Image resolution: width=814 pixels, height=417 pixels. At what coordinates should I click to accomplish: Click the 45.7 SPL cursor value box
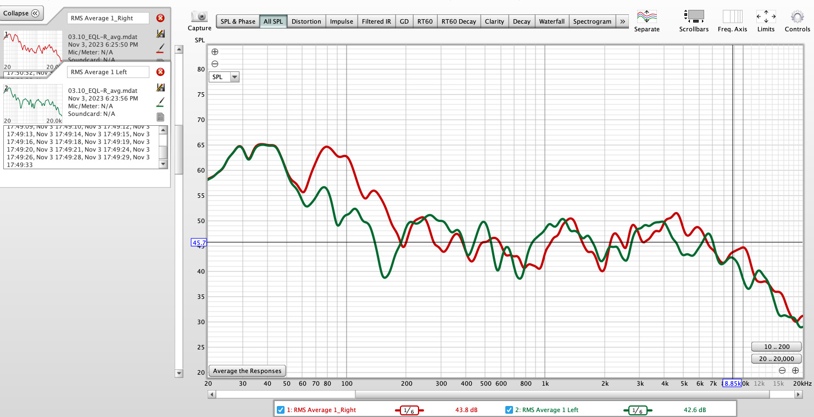199,242
